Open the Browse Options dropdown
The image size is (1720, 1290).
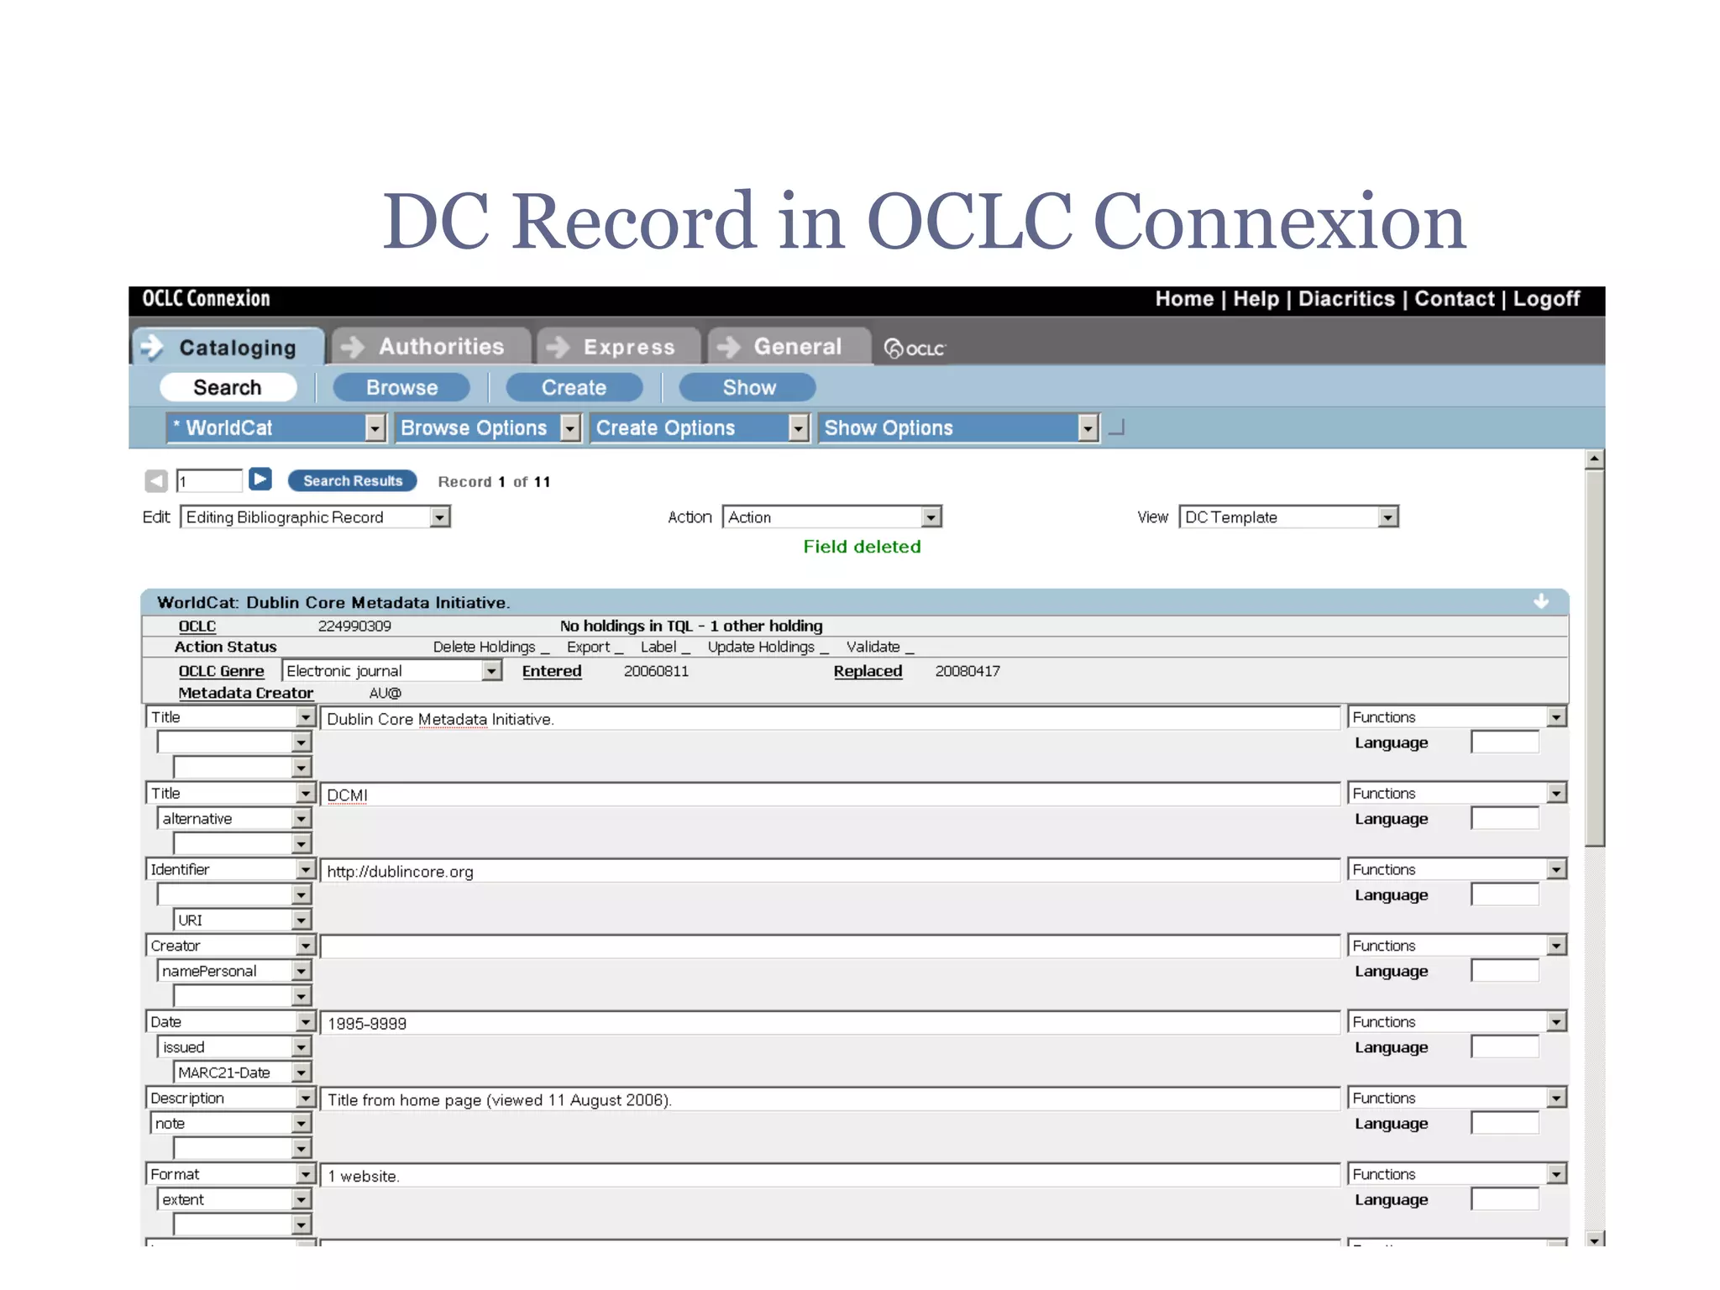click(489, 428)
